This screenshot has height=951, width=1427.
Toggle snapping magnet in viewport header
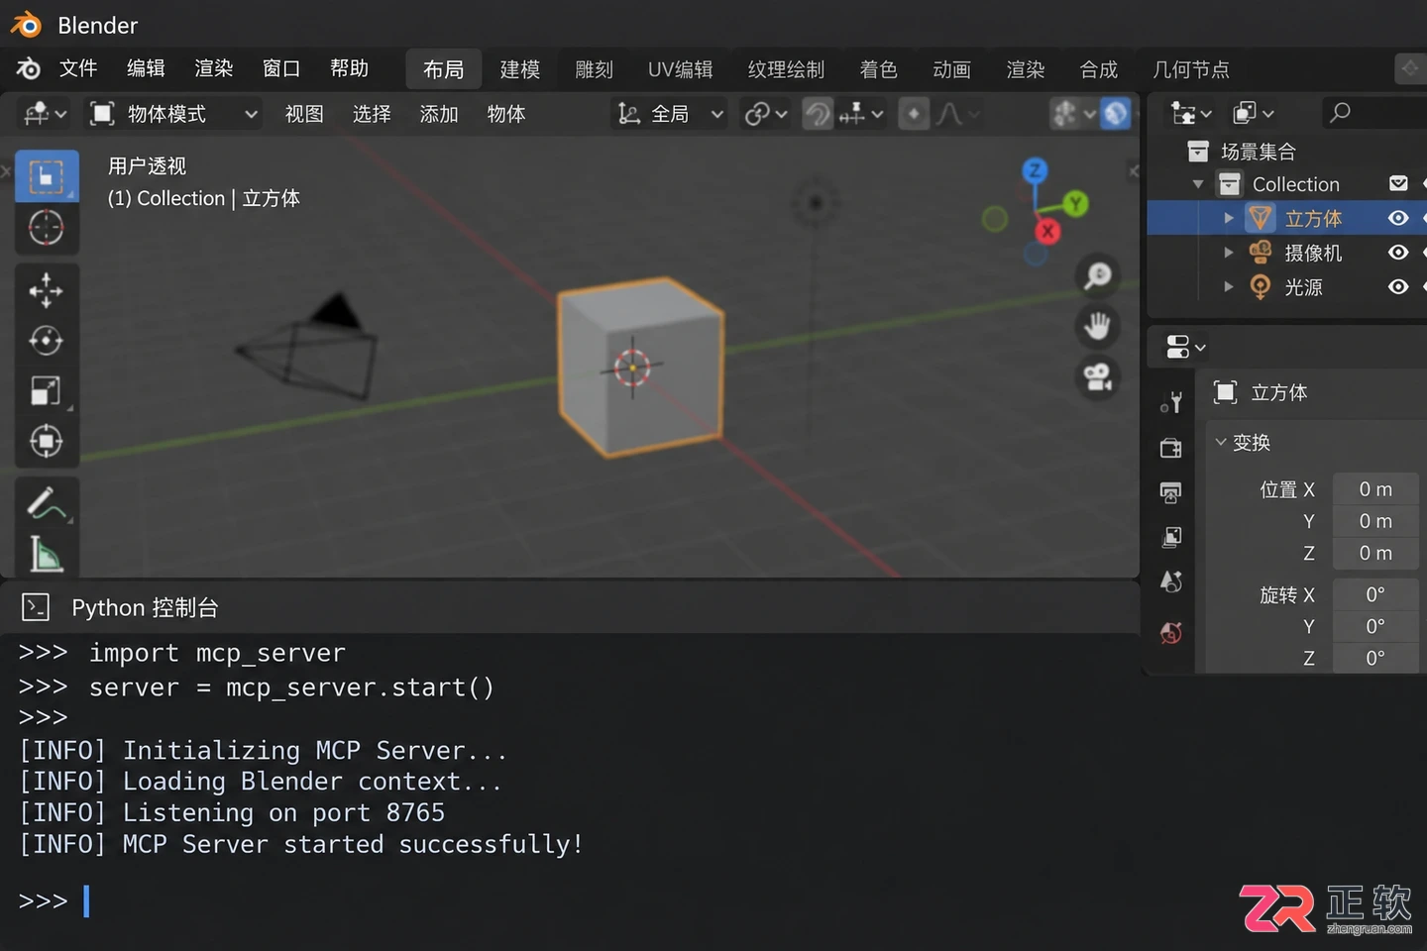(817, 115)
